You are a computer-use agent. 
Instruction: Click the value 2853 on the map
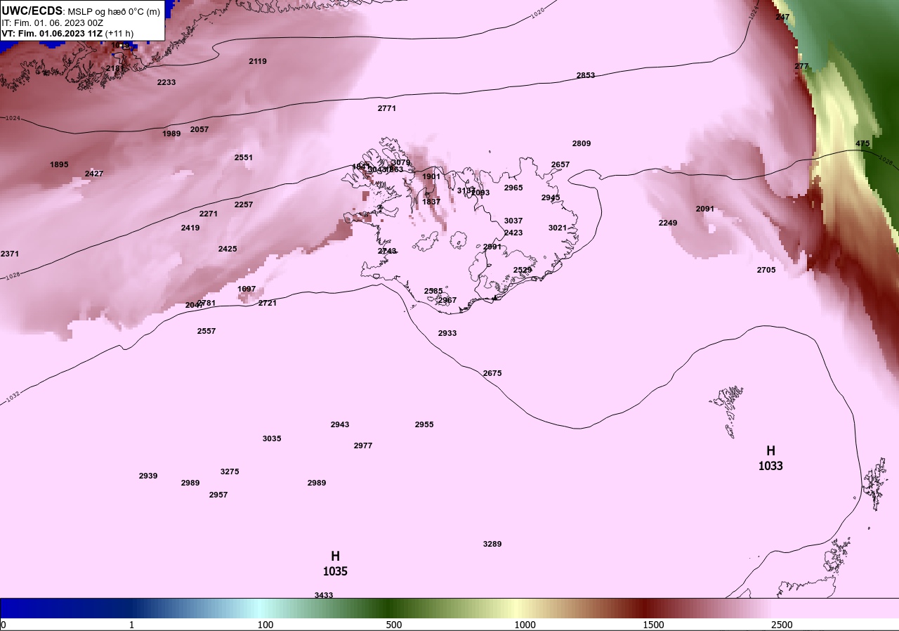coord(586,75)
